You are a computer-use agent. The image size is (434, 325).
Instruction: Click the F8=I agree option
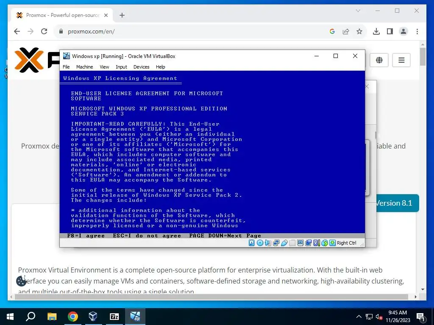coord(86,236)
